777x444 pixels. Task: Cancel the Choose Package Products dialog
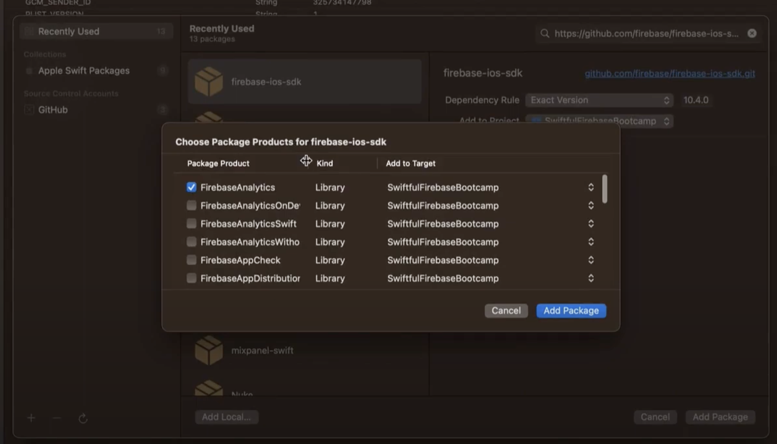point(506,311)
